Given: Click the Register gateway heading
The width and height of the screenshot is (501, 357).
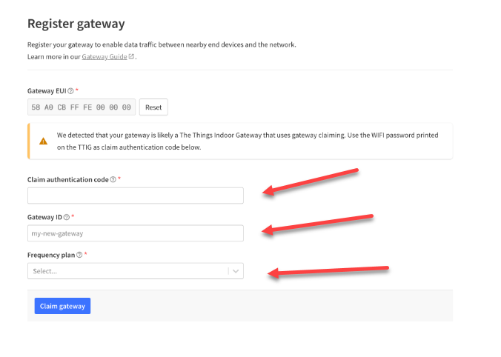Looking at the screenshot, I should pyautogui.click(x=76, y=24).
